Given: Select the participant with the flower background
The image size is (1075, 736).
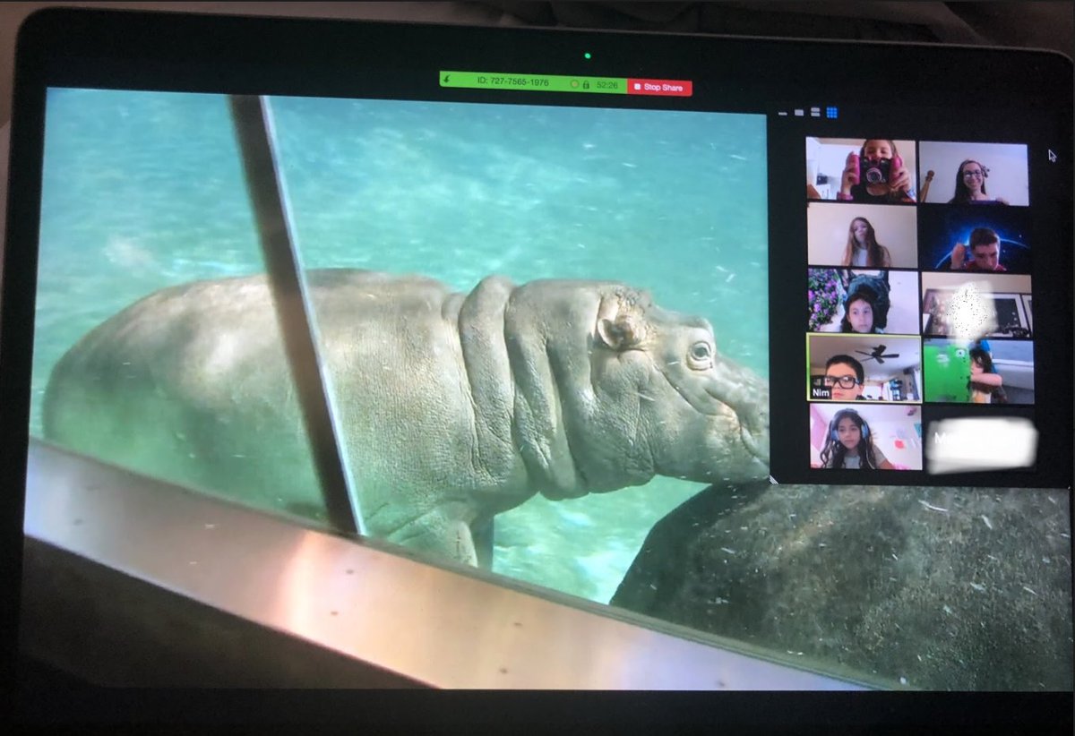Looking at the screenshot, I should coord(863,301).
